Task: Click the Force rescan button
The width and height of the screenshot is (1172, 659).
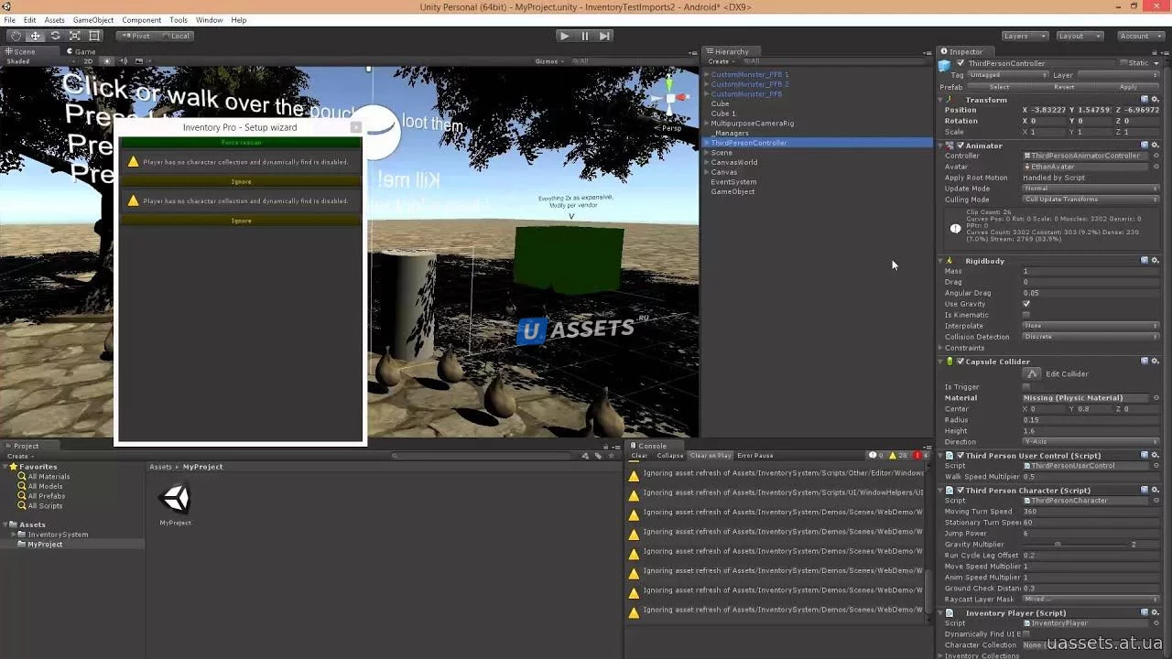Action: click(241, 143)
